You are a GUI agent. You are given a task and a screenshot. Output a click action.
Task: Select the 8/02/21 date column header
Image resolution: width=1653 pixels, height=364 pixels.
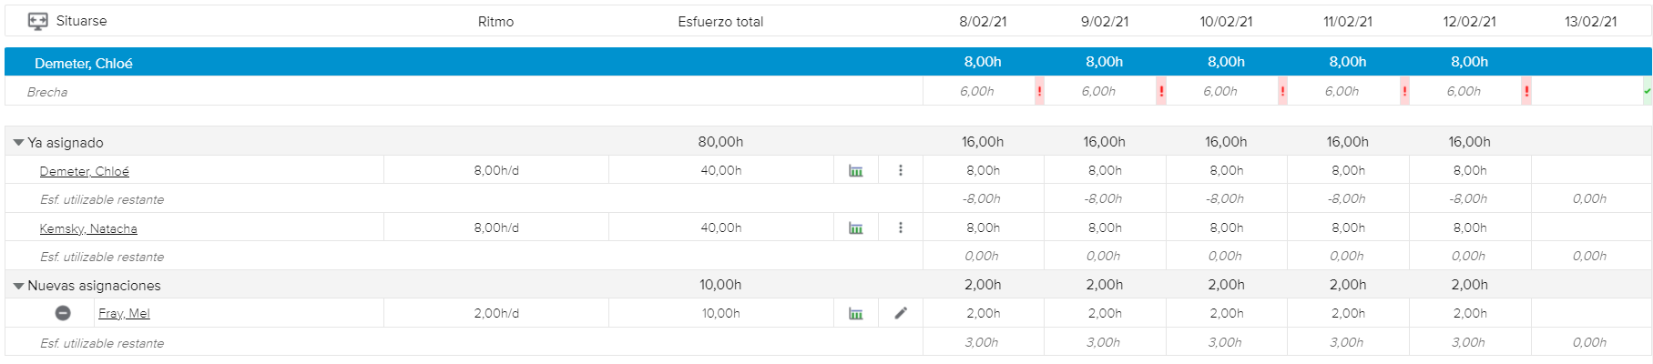[x=983, y=22]
